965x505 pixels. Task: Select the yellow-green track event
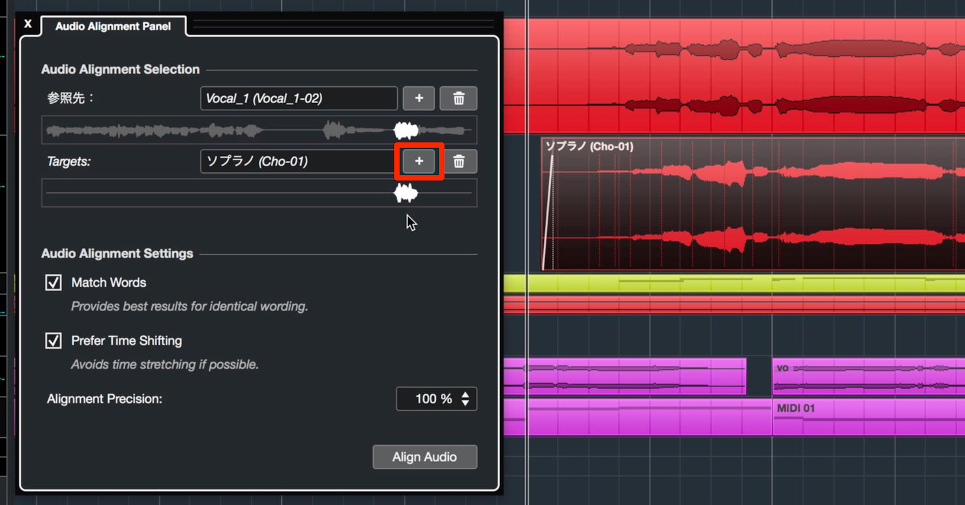coord(734,284)
